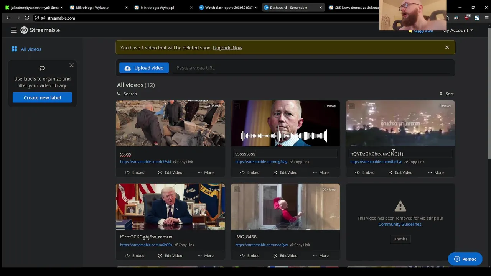
Task: Embed the sssss video
Action: point(135,172)
